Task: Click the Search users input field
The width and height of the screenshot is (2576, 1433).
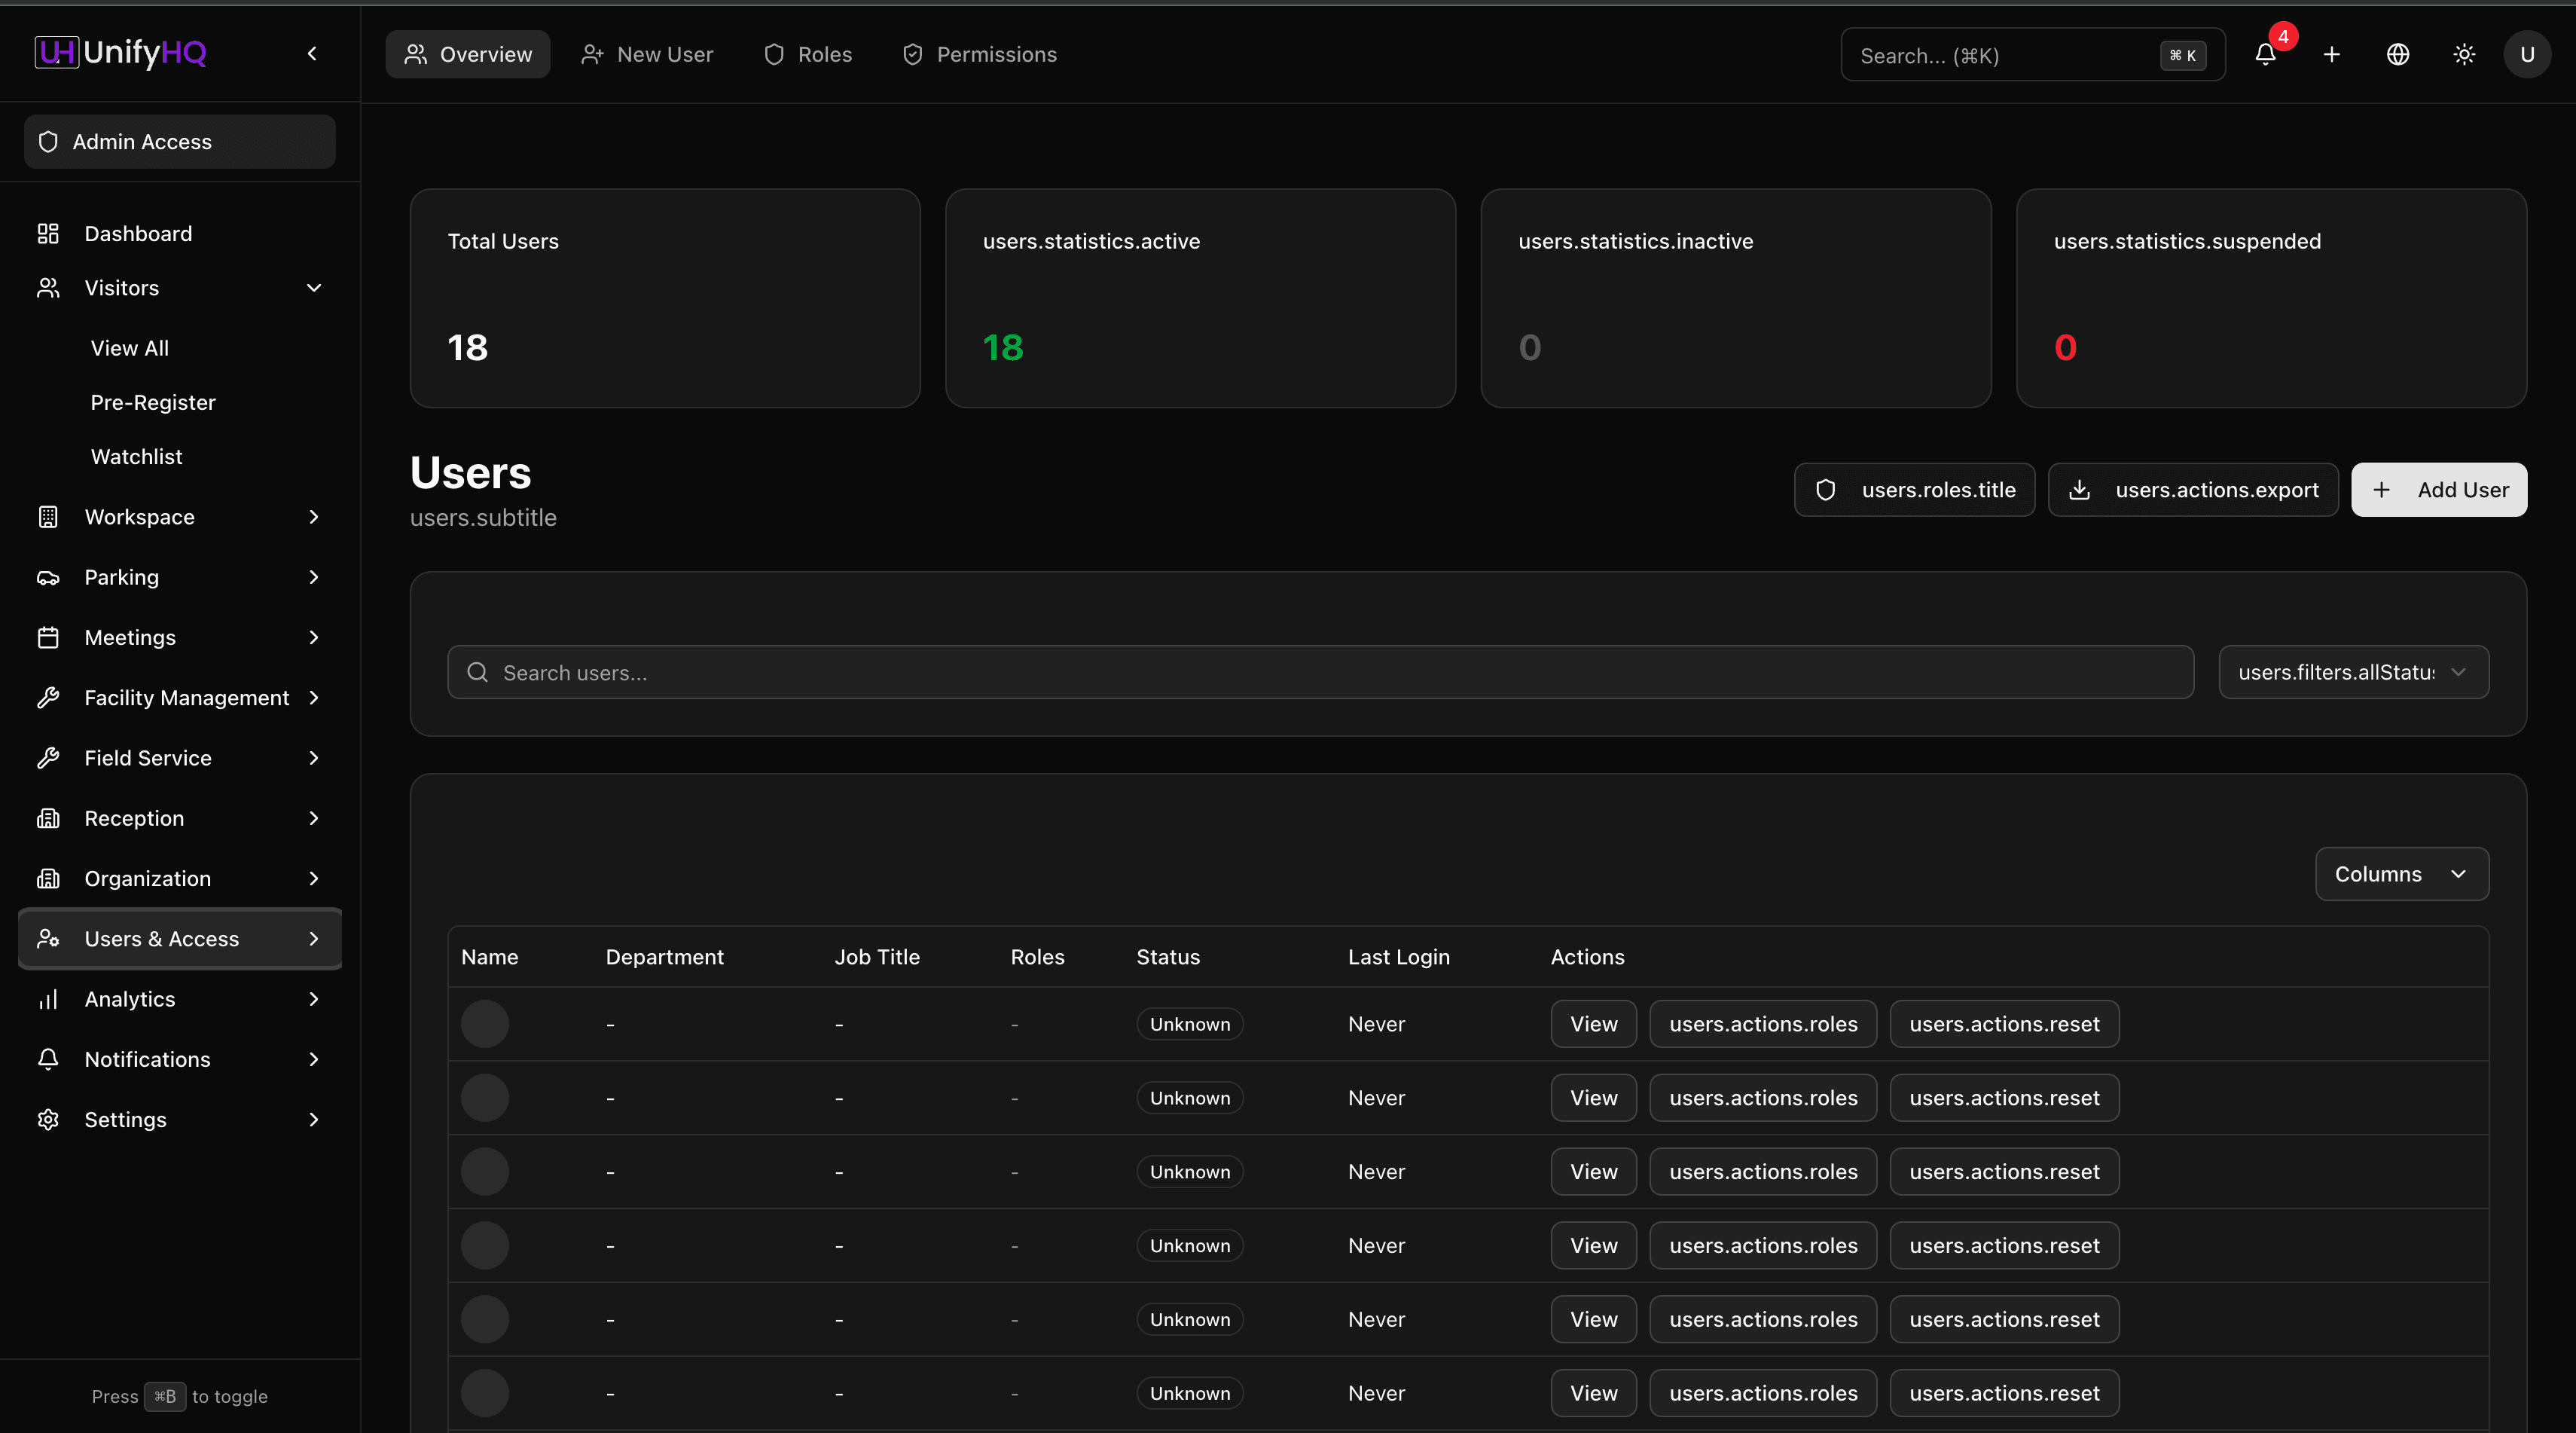Action: coord(1320,672)
